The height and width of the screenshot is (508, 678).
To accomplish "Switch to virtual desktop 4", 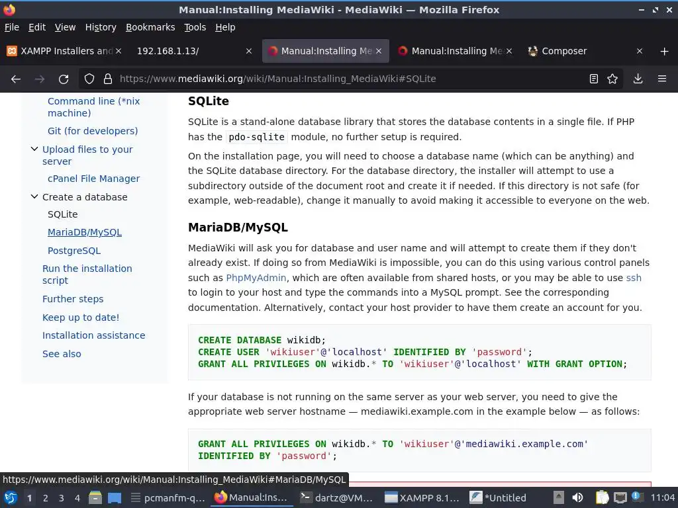I will (x=77, y=498).
